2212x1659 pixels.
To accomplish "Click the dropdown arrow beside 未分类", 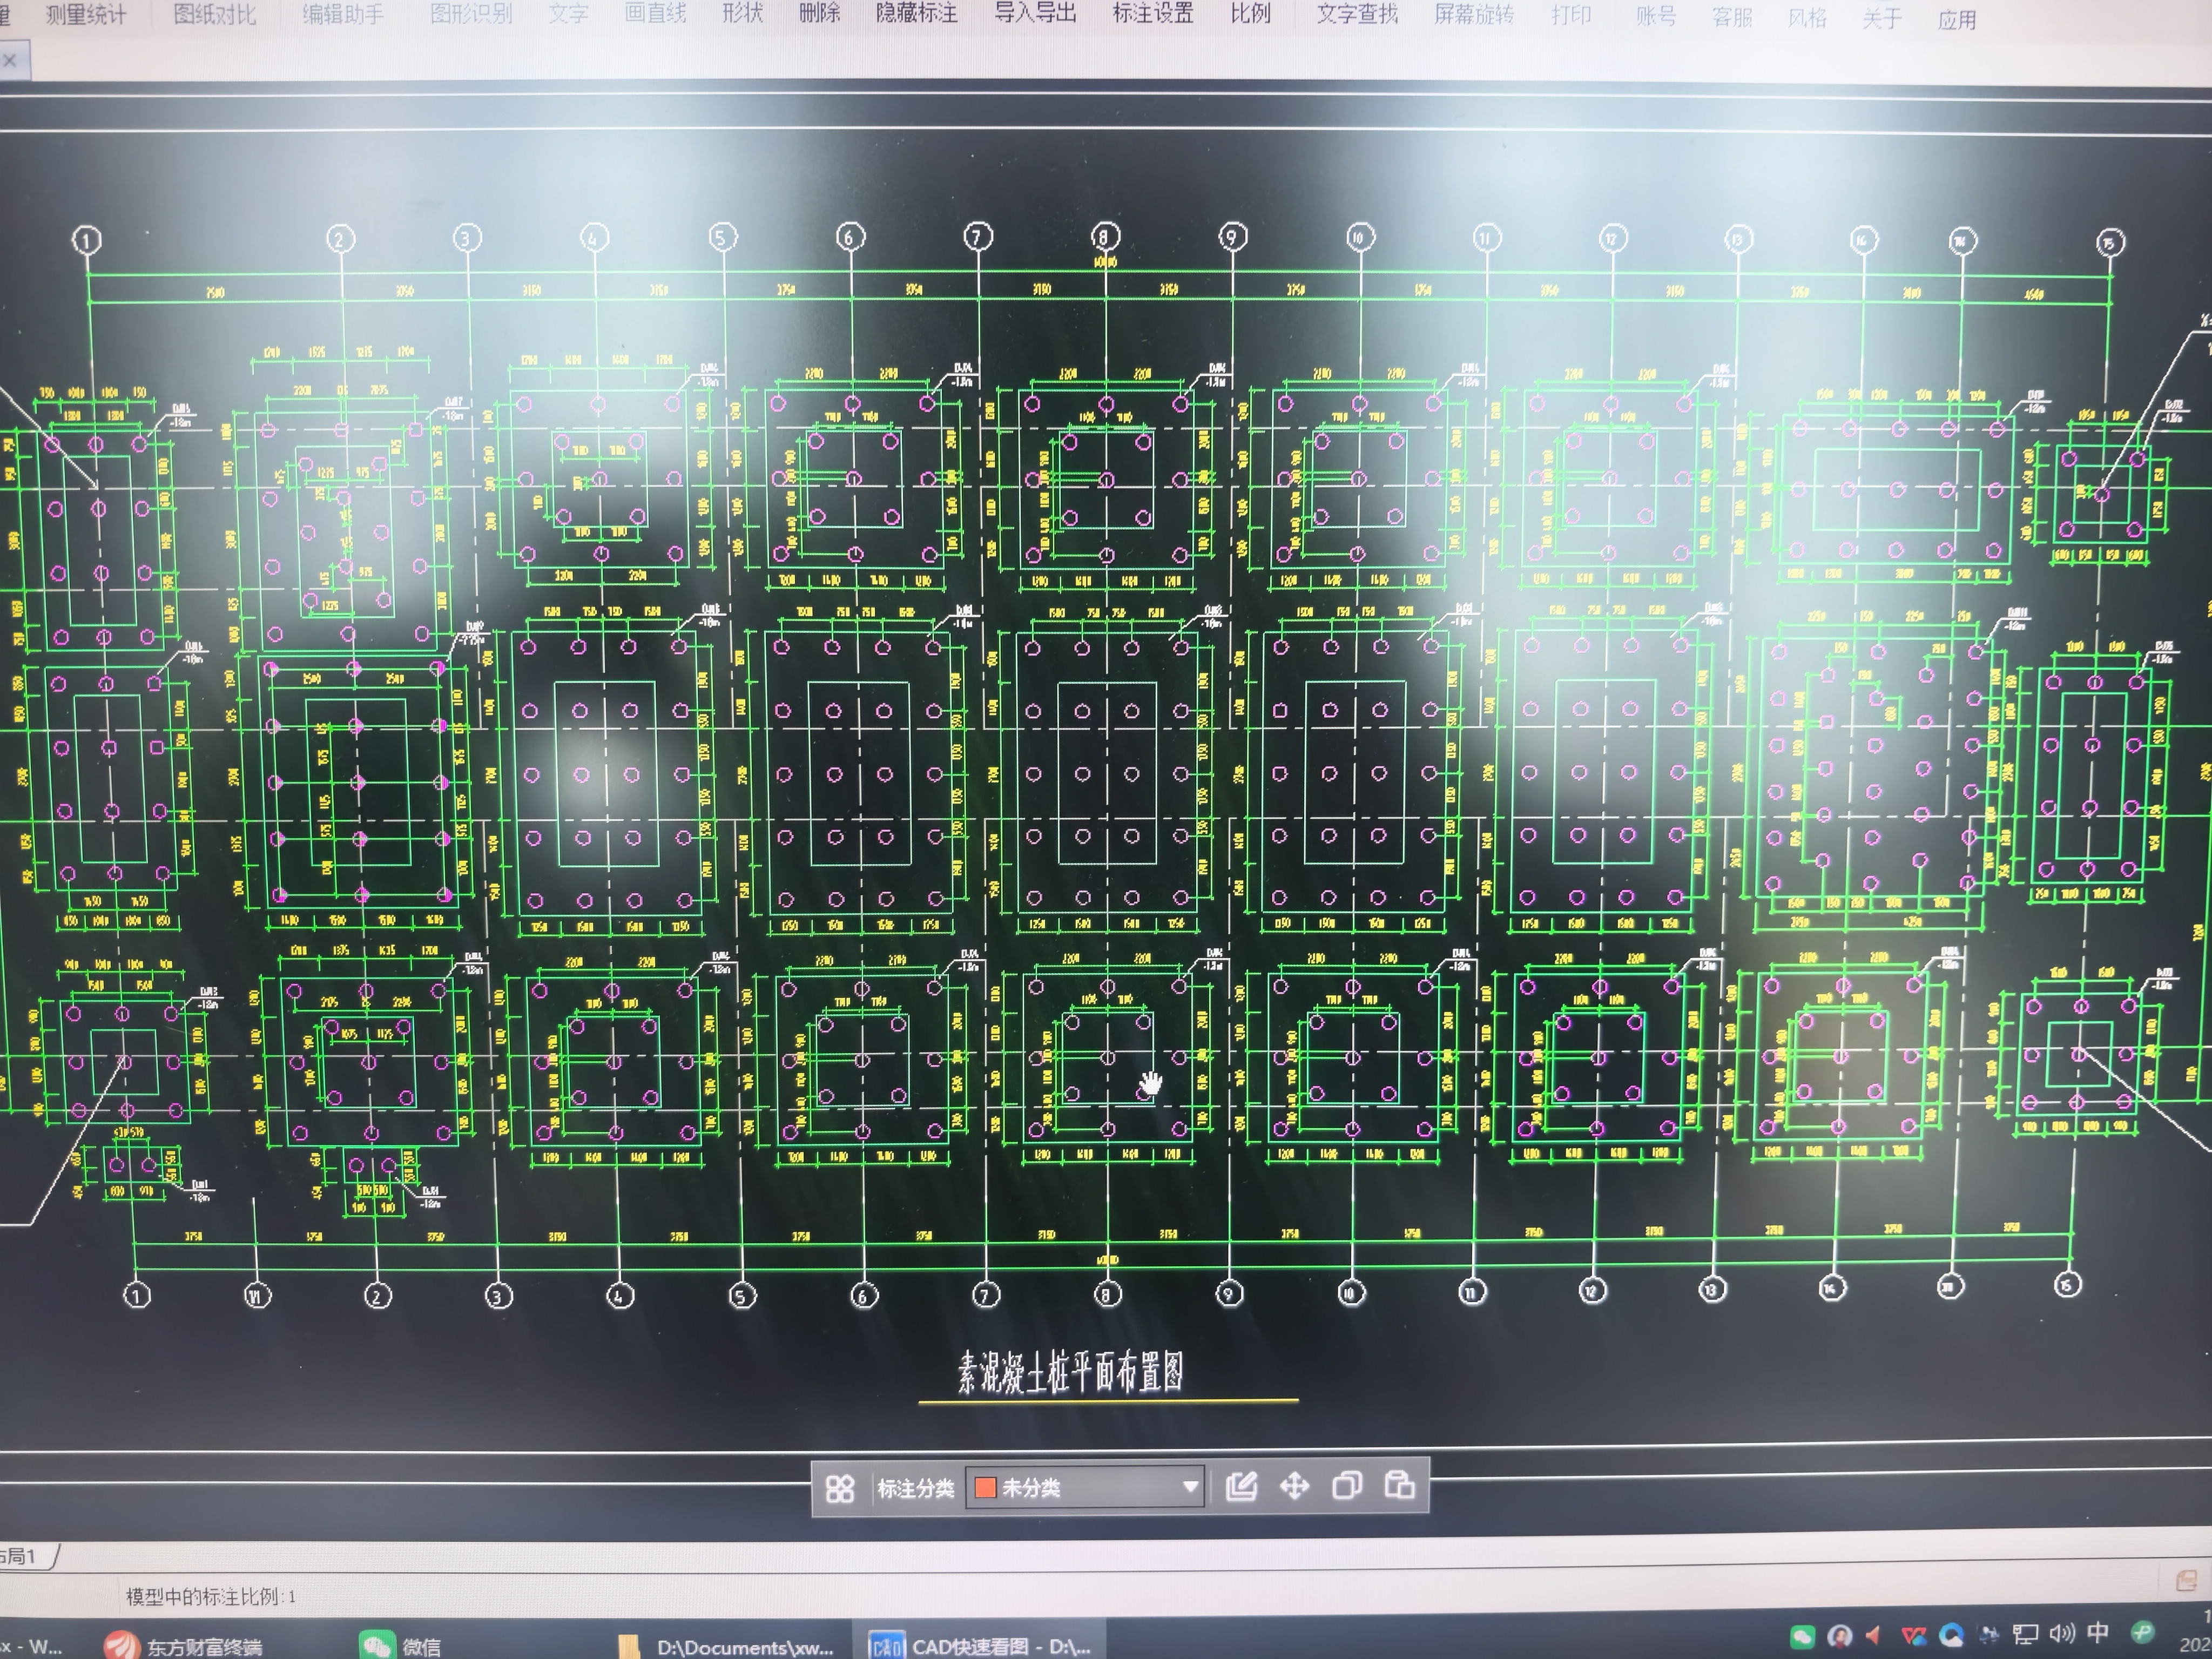I will 1190,1487.
